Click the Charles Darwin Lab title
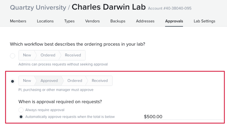This screenshot has height=125, width=227. tap(108, 7)
